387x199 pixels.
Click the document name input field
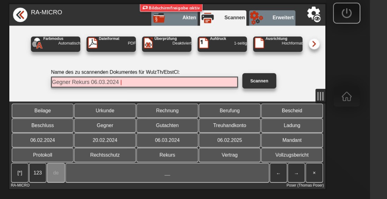coord(144,82)
